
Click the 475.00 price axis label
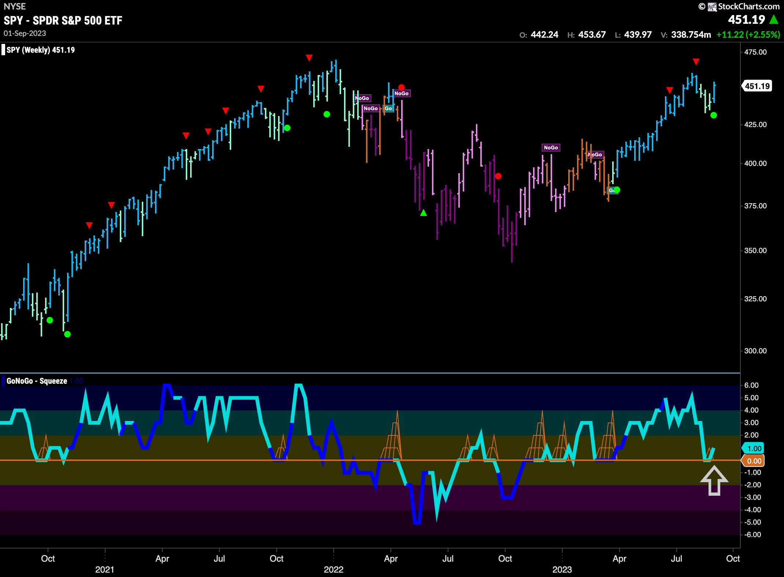point(755,52)
